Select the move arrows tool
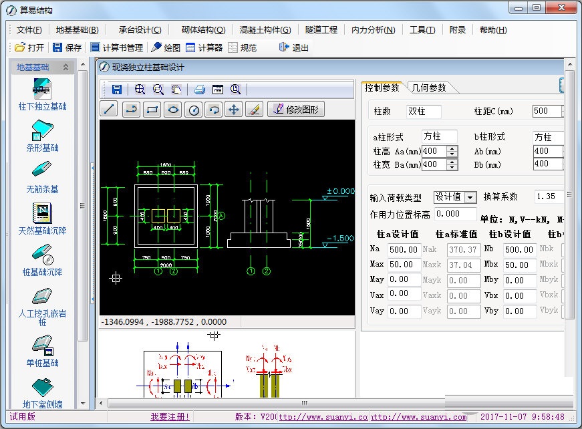This screenshot has height=429, width=582. click(x=233, y=110)
